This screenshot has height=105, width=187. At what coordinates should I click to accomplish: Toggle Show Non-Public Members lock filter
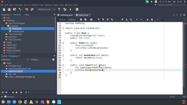coord(13,92)
